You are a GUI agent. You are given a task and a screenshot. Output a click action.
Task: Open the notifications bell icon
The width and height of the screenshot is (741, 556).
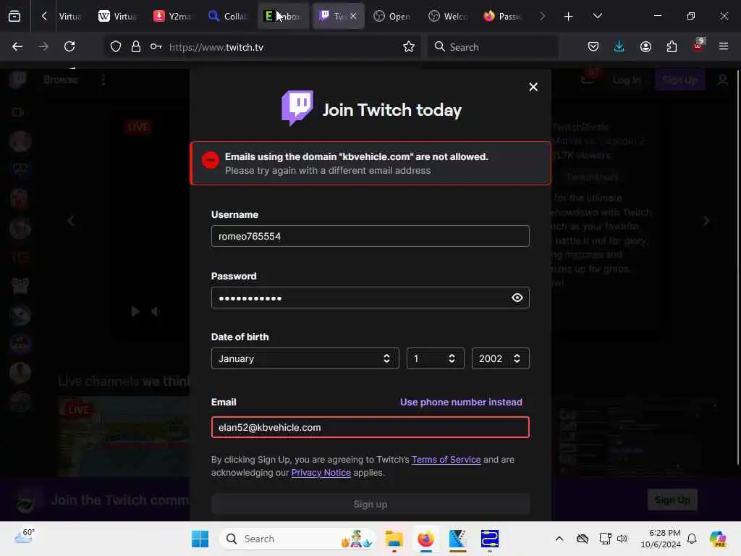click(x=692, y=539)
